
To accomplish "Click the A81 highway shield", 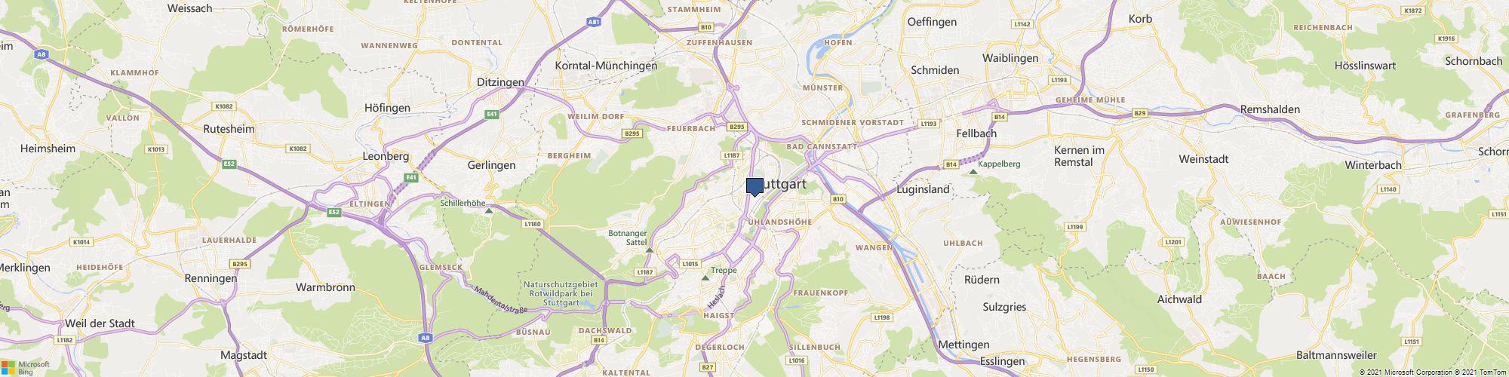I will (x=594, y=23).
